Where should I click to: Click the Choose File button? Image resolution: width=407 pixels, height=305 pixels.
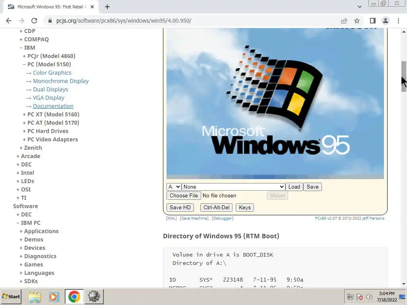(184, 195)
